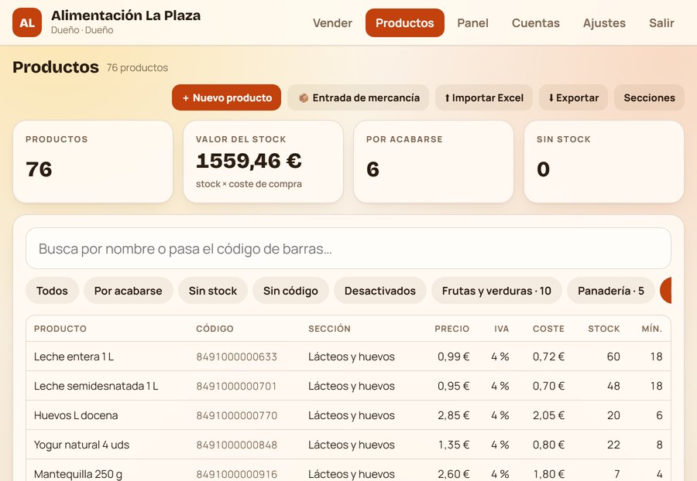Click the 0,99 € price cell

point(453,356)
